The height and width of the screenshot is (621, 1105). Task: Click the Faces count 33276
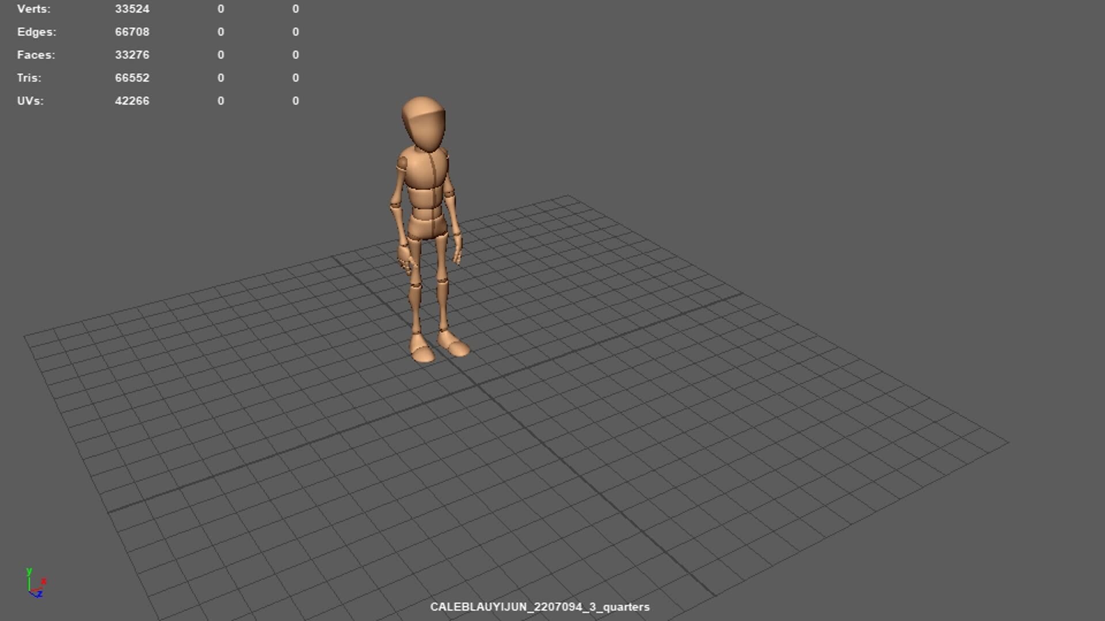132,55
